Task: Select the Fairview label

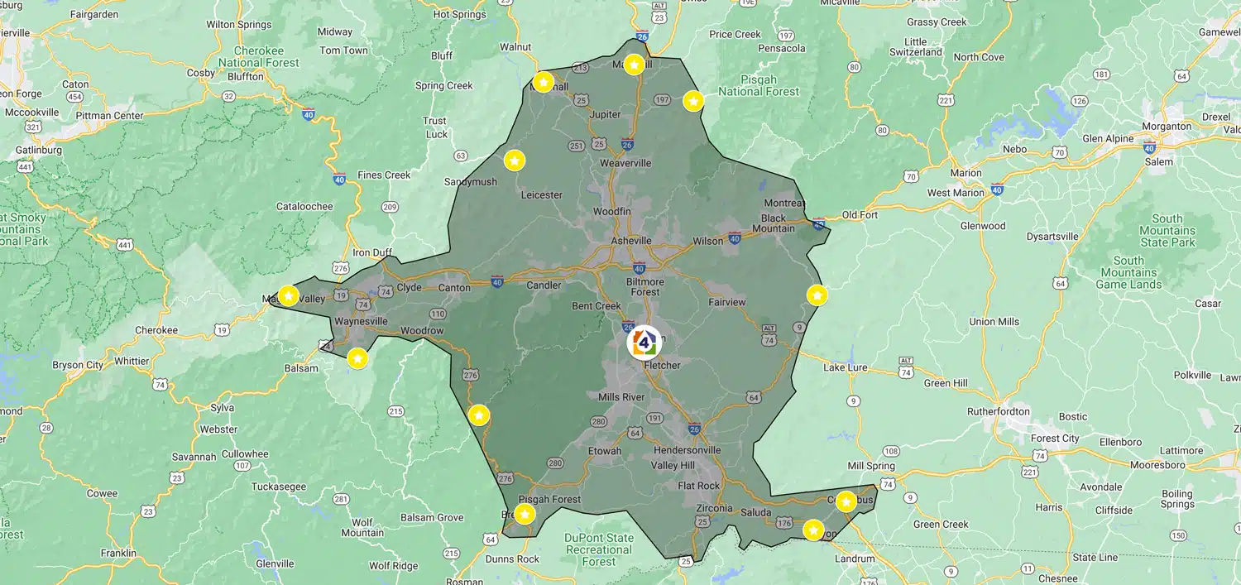Action: (727, 302)
